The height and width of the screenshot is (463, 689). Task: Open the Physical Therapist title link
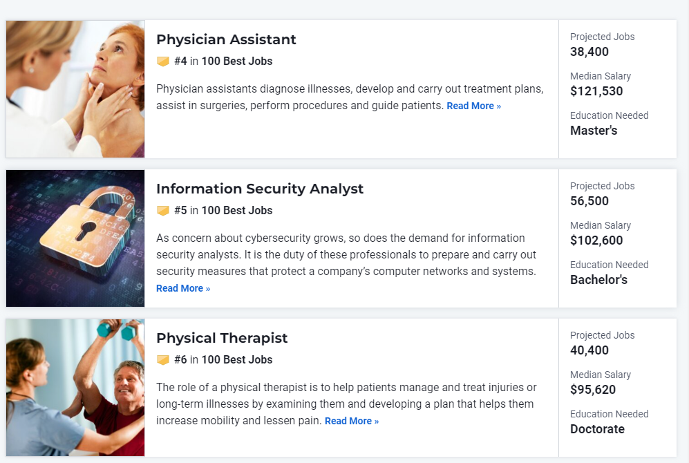[x=222, y=338]
